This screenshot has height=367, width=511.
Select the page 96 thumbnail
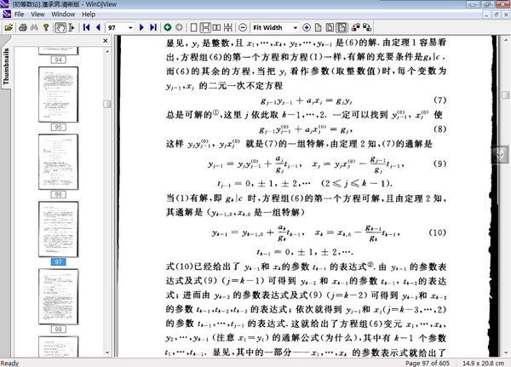point(58,162)
